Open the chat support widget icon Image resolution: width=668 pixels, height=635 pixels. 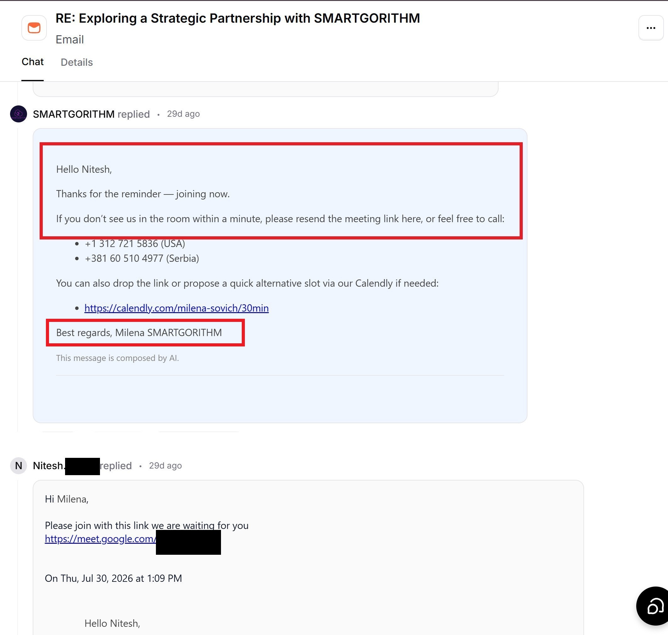tap(654, 605)
